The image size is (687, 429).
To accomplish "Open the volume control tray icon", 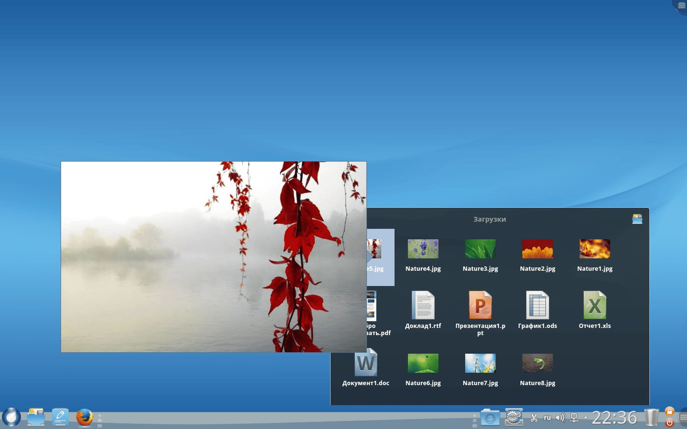I will pos(560,418).
